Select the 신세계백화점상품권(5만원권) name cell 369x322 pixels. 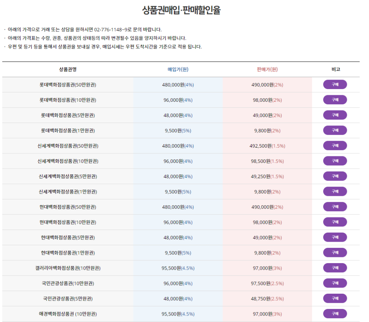tap(68, 177)
